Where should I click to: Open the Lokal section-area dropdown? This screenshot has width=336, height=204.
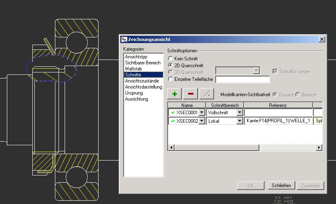pyautogui.click(x=239, y=121)
